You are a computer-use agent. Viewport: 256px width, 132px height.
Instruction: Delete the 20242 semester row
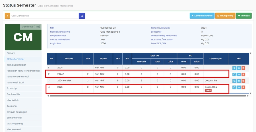243,74
